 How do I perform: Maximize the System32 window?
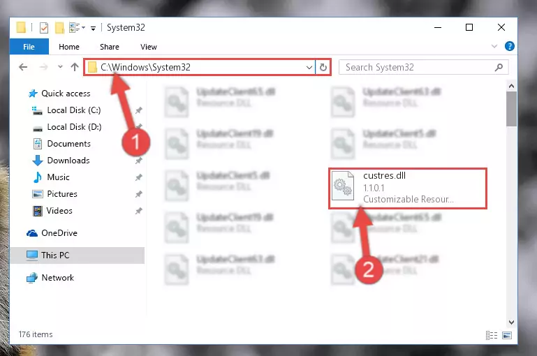[x=469, y=27]
